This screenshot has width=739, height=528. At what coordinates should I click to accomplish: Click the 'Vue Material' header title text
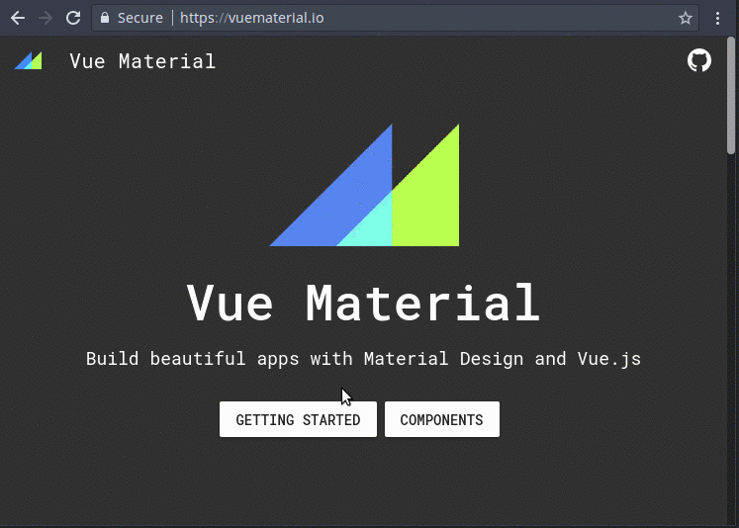[x=142, y=61]
